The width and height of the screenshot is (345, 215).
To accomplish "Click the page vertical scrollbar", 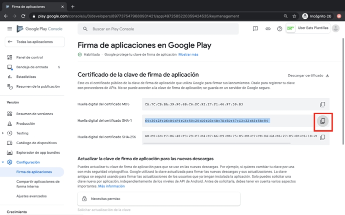I will pyautogui.click(x=343, y=91).
